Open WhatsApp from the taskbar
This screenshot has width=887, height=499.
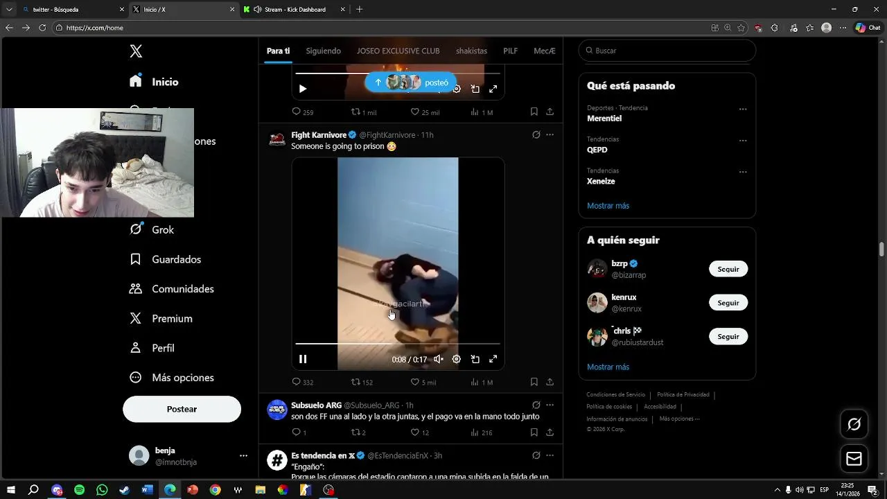(102, 490)
